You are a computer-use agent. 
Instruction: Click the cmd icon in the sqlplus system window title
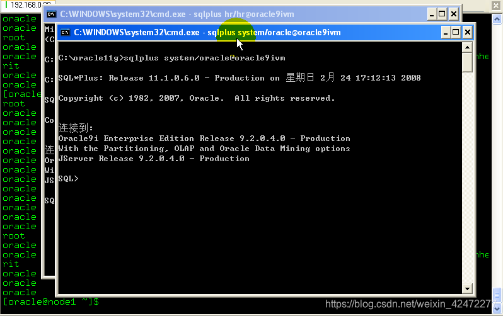[66, 32]
